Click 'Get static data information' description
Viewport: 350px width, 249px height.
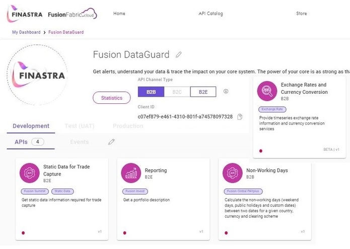click(x=61, y=203)
